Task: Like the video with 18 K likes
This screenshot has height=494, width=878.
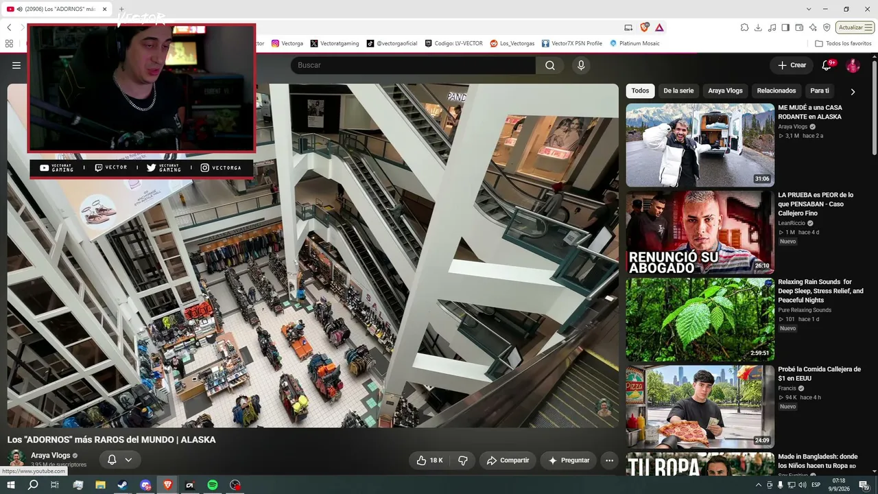Action: tap(430, 460)
